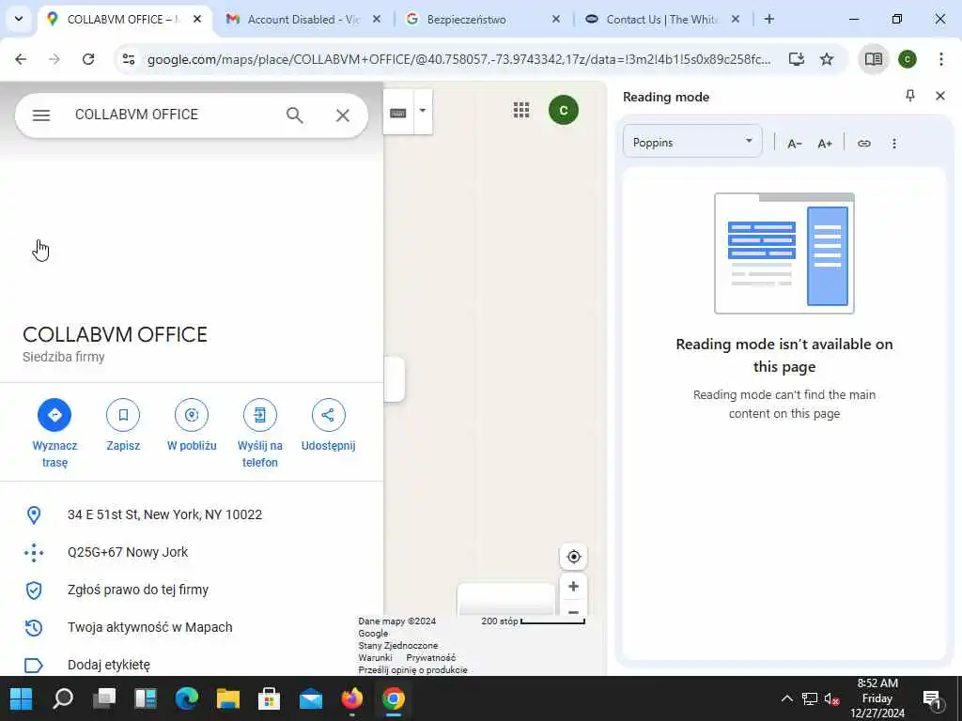Click the Udostępnij share icon
962x721 pixels.
[328, 415]
